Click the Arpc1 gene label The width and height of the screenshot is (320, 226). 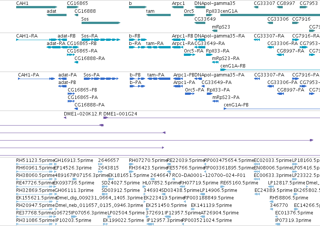tap(178, 3)
